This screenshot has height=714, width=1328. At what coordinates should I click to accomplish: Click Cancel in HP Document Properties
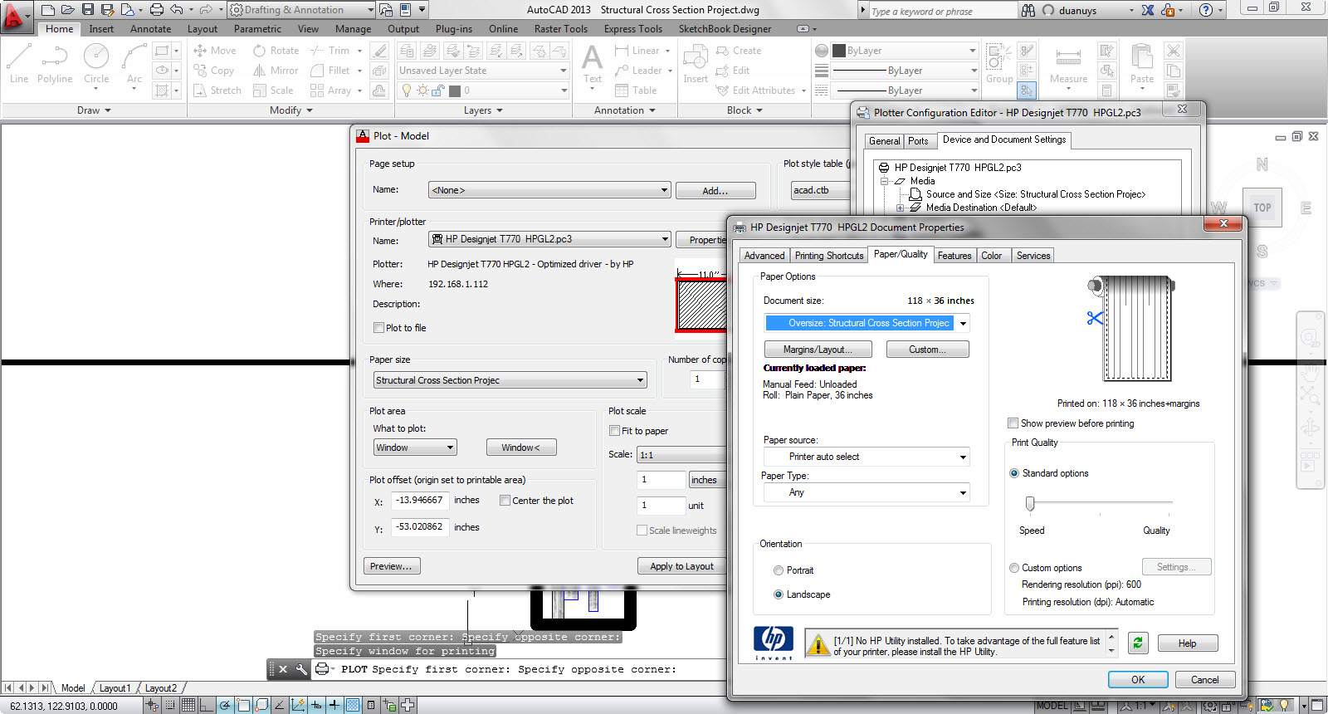(x=1205, y=680)
